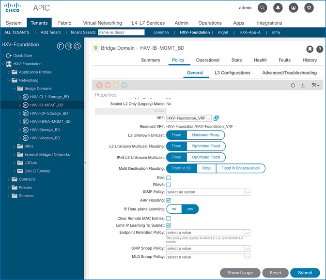Click the Show Usage button
Screen dimensions: 326x280
pos(240,273)
